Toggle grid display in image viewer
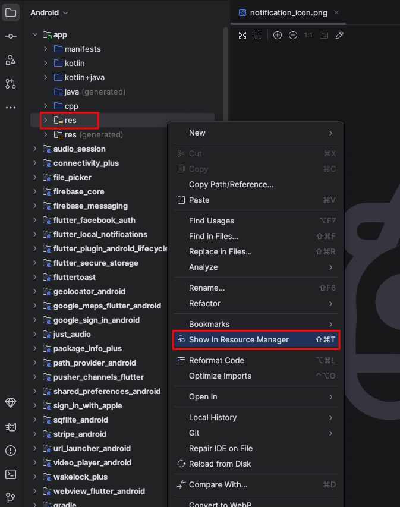 coord(258,35)
